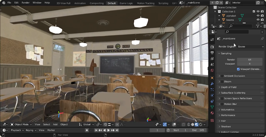Open the Output properties tab icon
This screenshot has height=137, width=266.
tap(212, 53)
